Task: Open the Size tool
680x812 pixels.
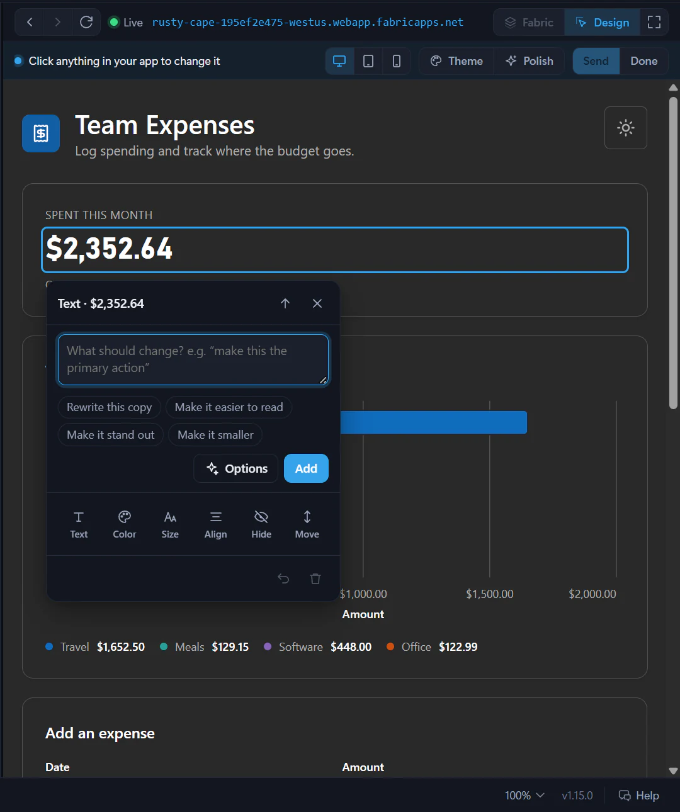Action: (x=170, y=524)
